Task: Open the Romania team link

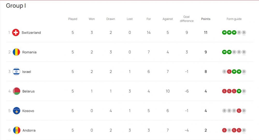Action: tap(30, 52)
